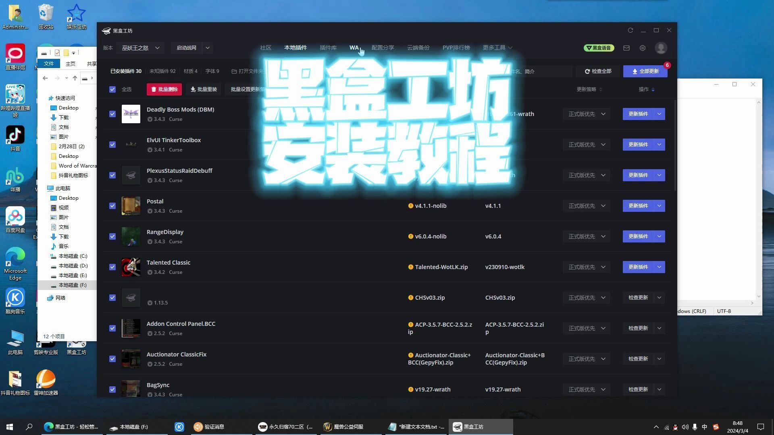Open 酷狗音乐 desktop icon
The image size is (774, 435).
15,301
